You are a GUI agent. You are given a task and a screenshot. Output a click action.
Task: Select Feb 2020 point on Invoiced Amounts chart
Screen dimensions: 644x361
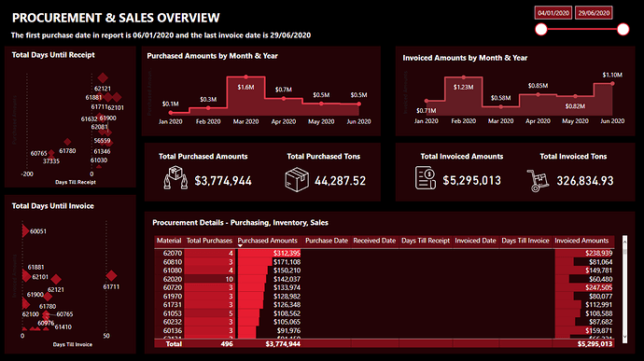pyautogui.click(x=464, y=77)
